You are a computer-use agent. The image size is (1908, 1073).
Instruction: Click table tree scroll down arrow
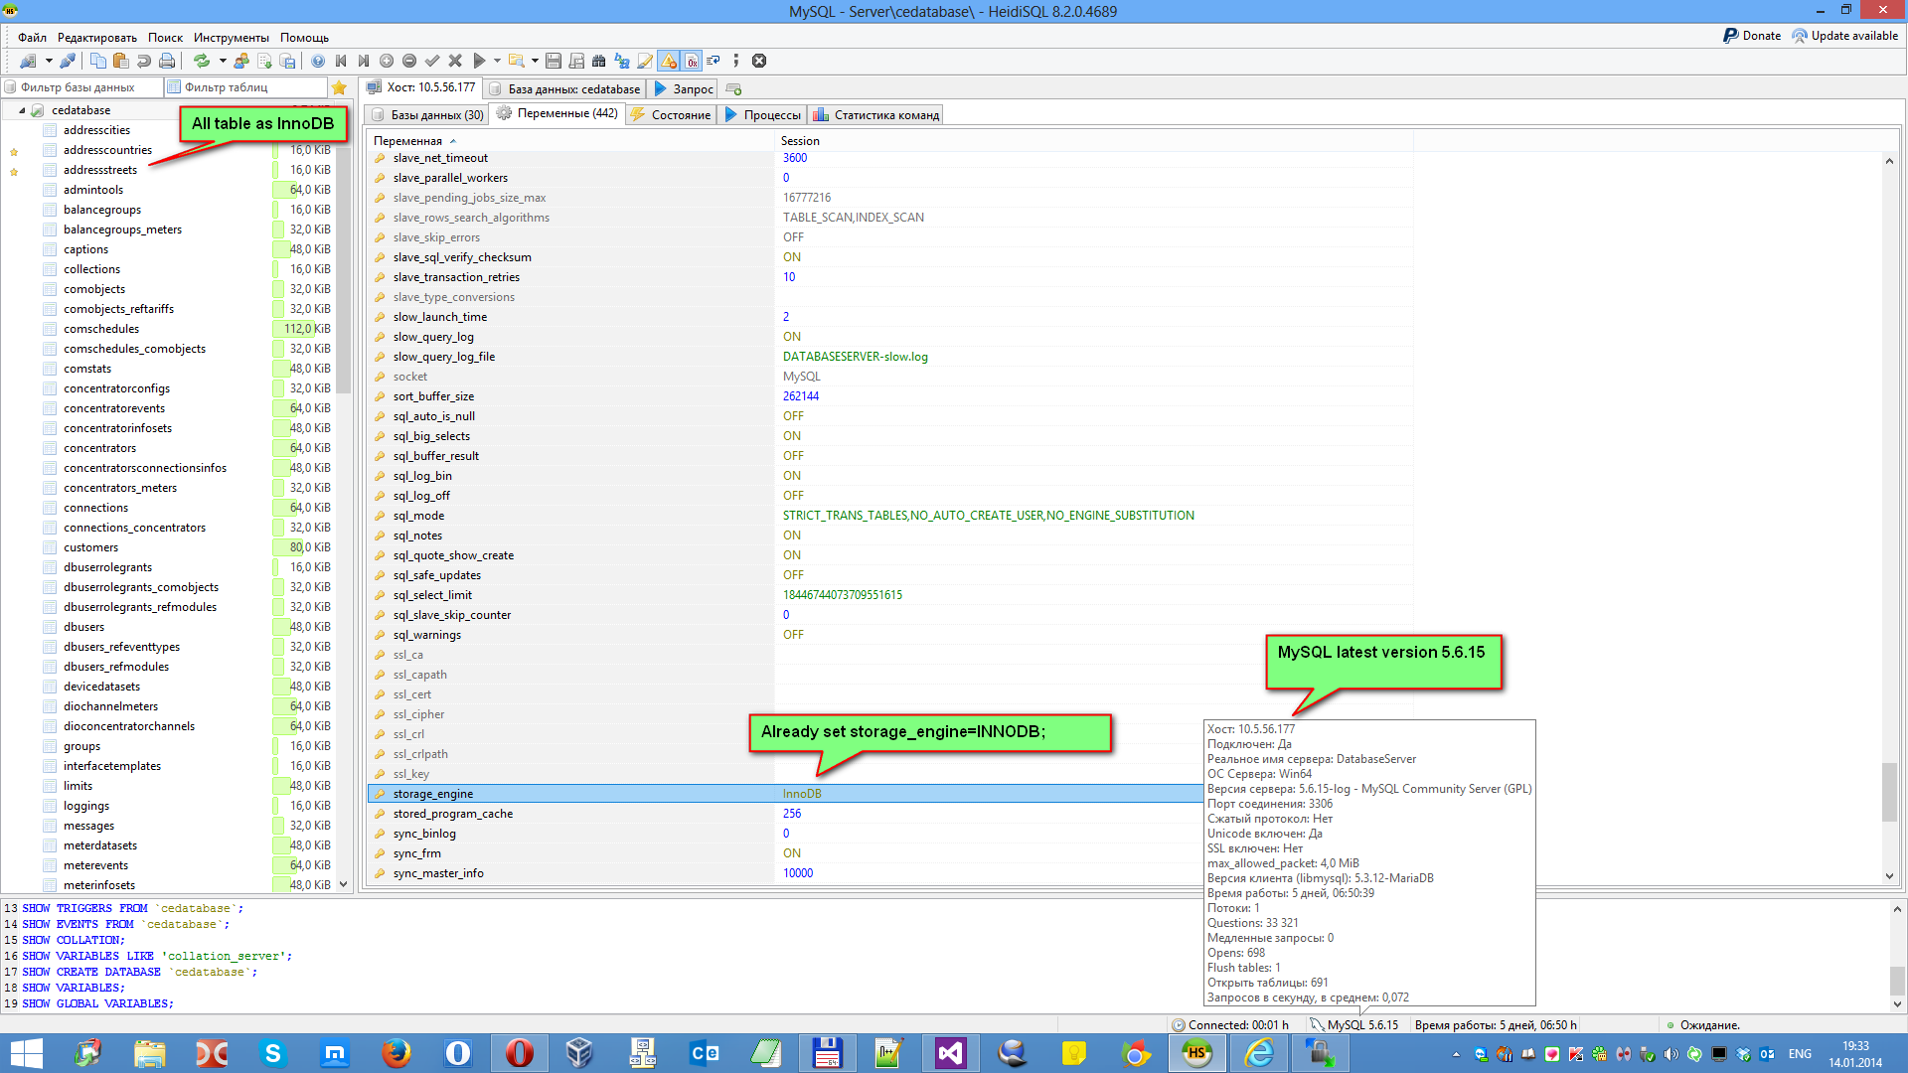(343, 884)
